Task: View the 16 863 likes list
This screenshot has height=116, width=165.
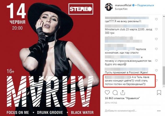Action: (122, 98)
